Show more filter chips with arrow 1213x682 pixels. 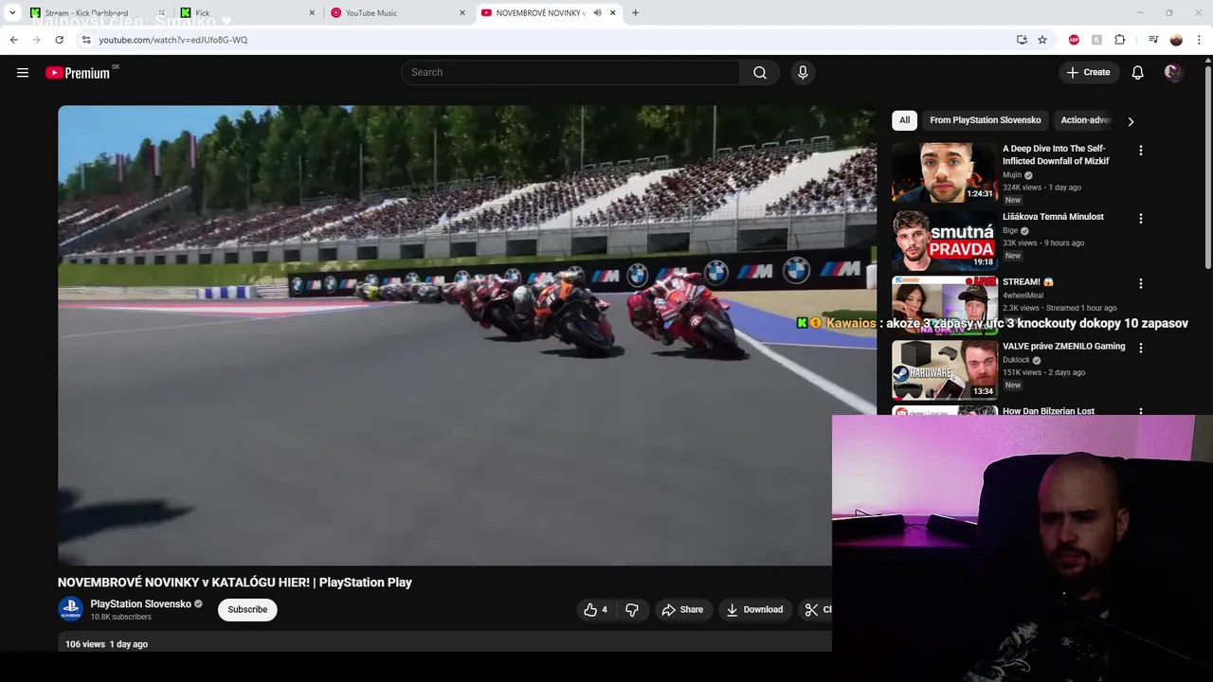tap(1131, 121)
